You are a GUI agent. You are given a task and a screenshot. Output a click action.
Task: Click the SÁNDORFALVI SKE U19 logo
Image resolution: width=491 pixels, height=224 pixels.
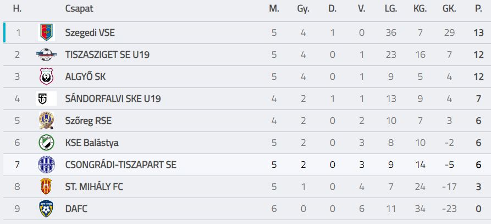pyautogui.click(x=46, y=99)
